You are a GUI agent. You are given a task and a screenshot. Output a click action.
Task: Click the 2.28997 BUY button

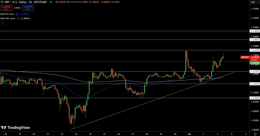click(x=28, y=8)
